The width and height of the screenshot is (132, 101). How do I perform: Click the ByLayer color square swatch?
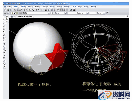point(53,13)
